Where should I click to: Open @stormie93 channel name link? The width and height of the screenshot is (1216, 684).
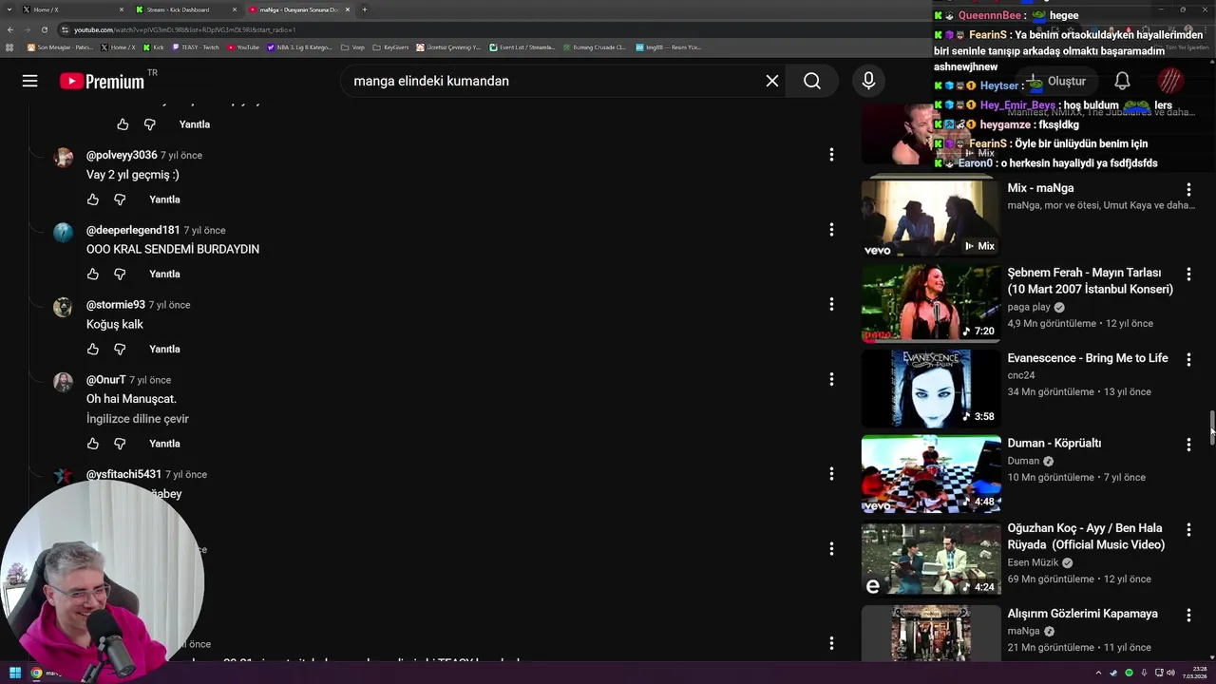[x=116, y=305]
